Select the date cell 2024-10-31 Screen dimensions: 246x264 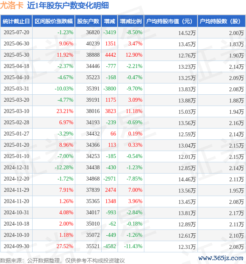[x=16, y=212]
